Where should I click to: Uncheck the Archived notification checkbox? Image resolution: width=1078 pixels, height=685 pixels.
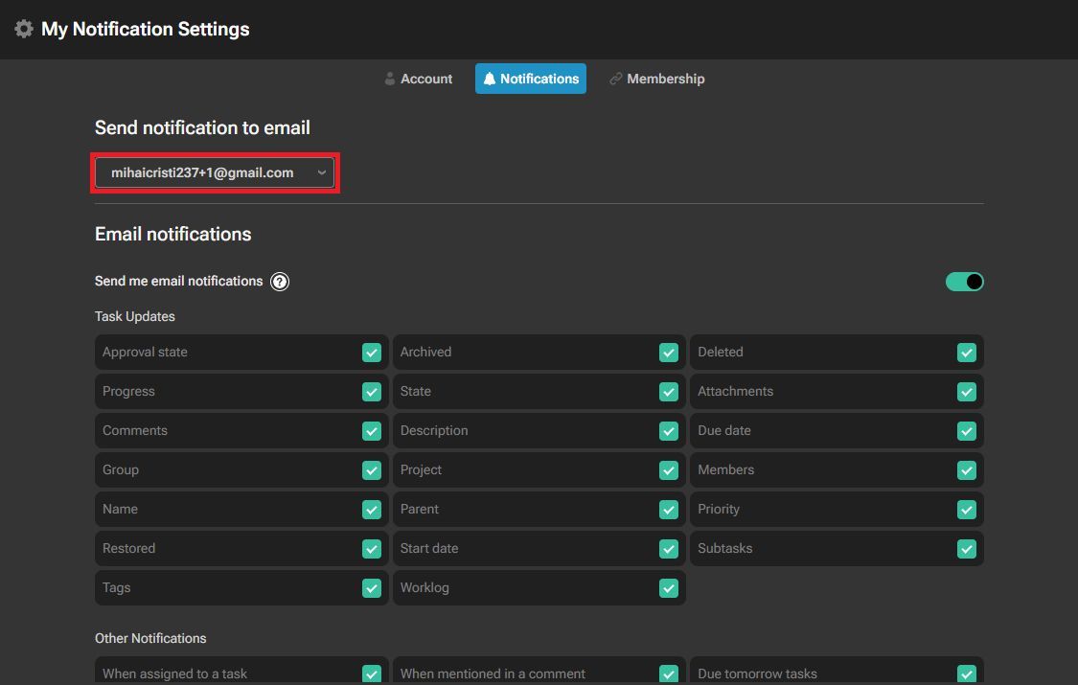(x=669, y=353)
